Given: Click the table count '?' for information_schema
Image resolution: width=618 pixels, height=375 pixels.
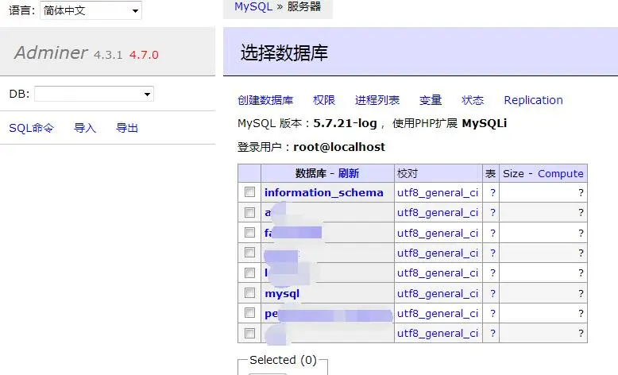Looking at the screenshot, I should tap(492, 192).
